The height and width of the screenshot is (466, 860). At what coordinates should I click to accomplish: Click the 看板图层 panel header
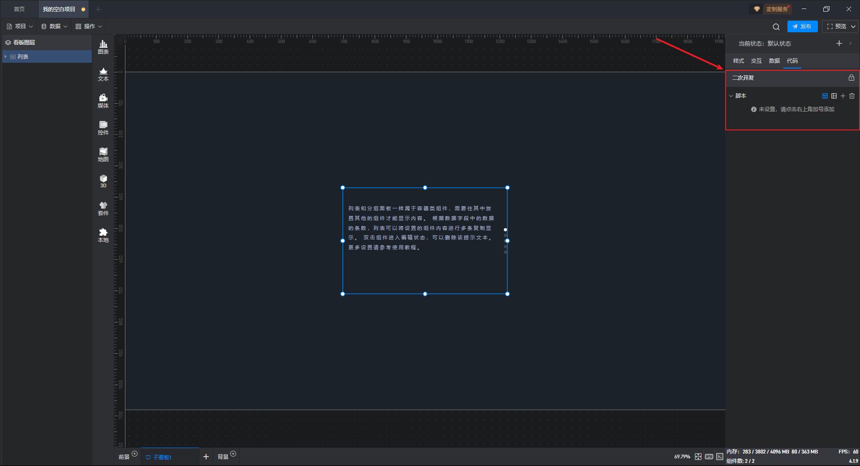(47, 43)
